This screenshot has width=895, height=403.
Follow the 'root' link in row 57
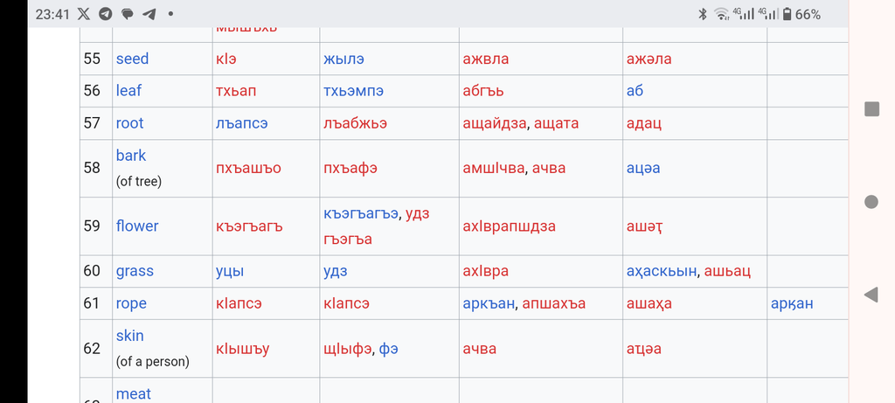point(129,123)
